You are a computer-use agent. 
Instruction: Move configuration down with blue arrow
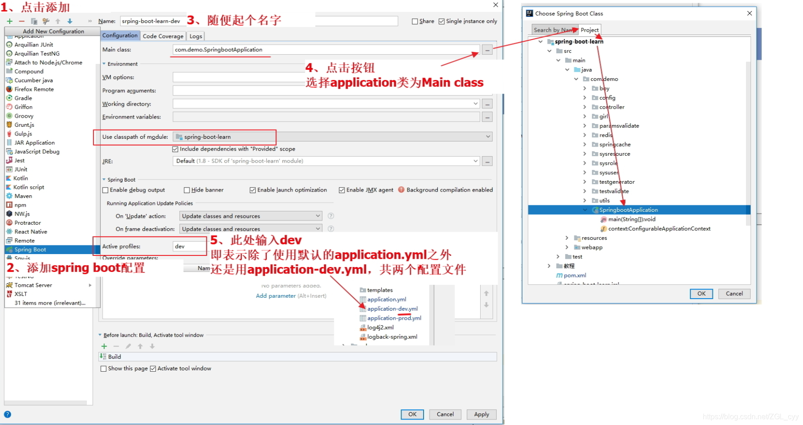[70, 21]
